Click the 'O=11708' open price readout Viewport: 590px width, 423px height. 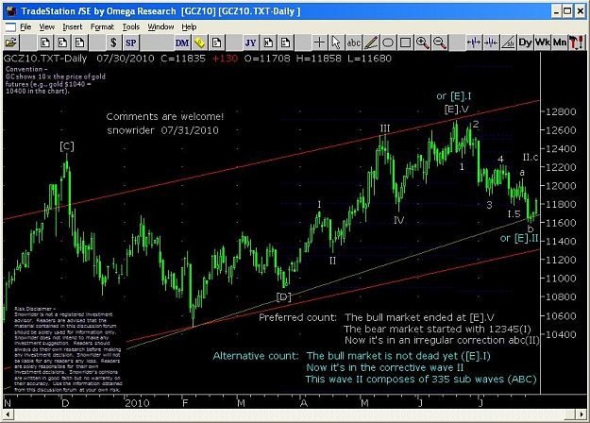point(267,59)
